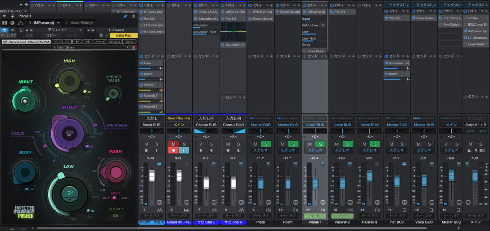Image resolution: width=490 pixels, height=231 pixels.
Task: Click the リード automation mode on Pararell 2
Action: [342, 216]
